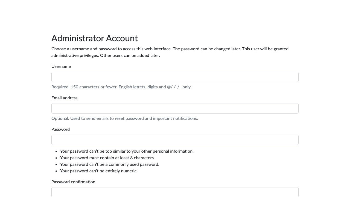The width and height of the screenshot is (350, 197).
Task: Click the Email address label
Action: point(65,98)
